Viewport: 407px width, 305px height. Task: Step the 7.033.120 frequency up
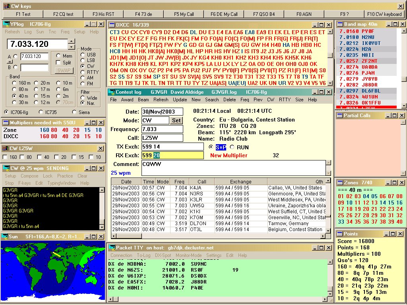click(x=72, y=41)
